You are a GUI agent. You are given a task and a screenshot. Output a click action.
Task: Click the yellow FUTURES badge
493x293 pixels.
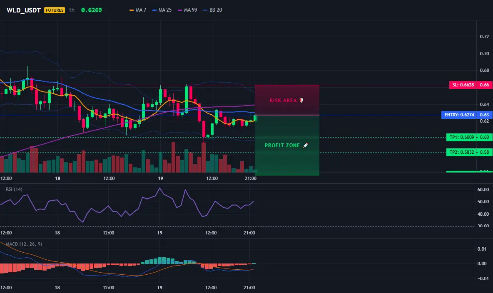(x=55, y=10)
